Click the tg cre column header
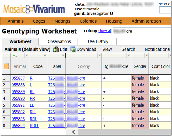Image resolution: width=172 pixels, height=136 pixels. click(116, 66)
